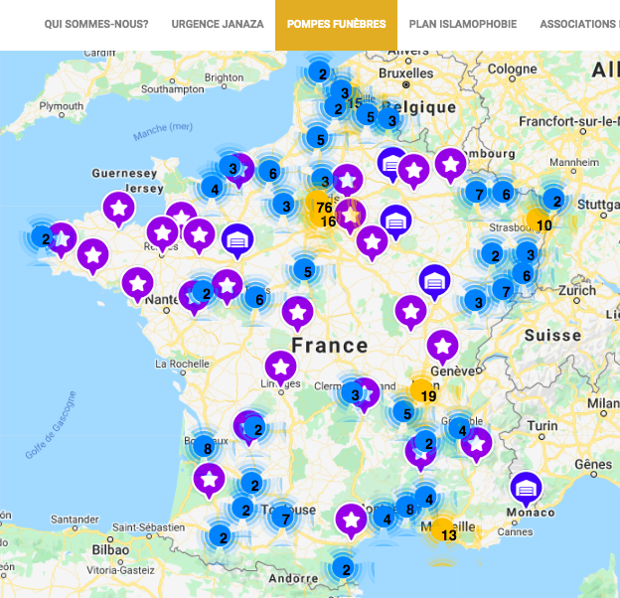
Task: Click the blue cluster 2 east of Strasbourg
Action: pos(554,200)
